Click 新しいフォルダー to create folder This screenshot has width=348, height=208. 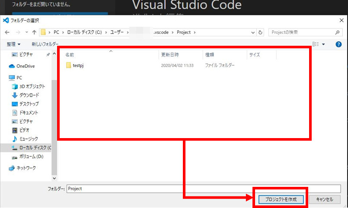(45, 44)
